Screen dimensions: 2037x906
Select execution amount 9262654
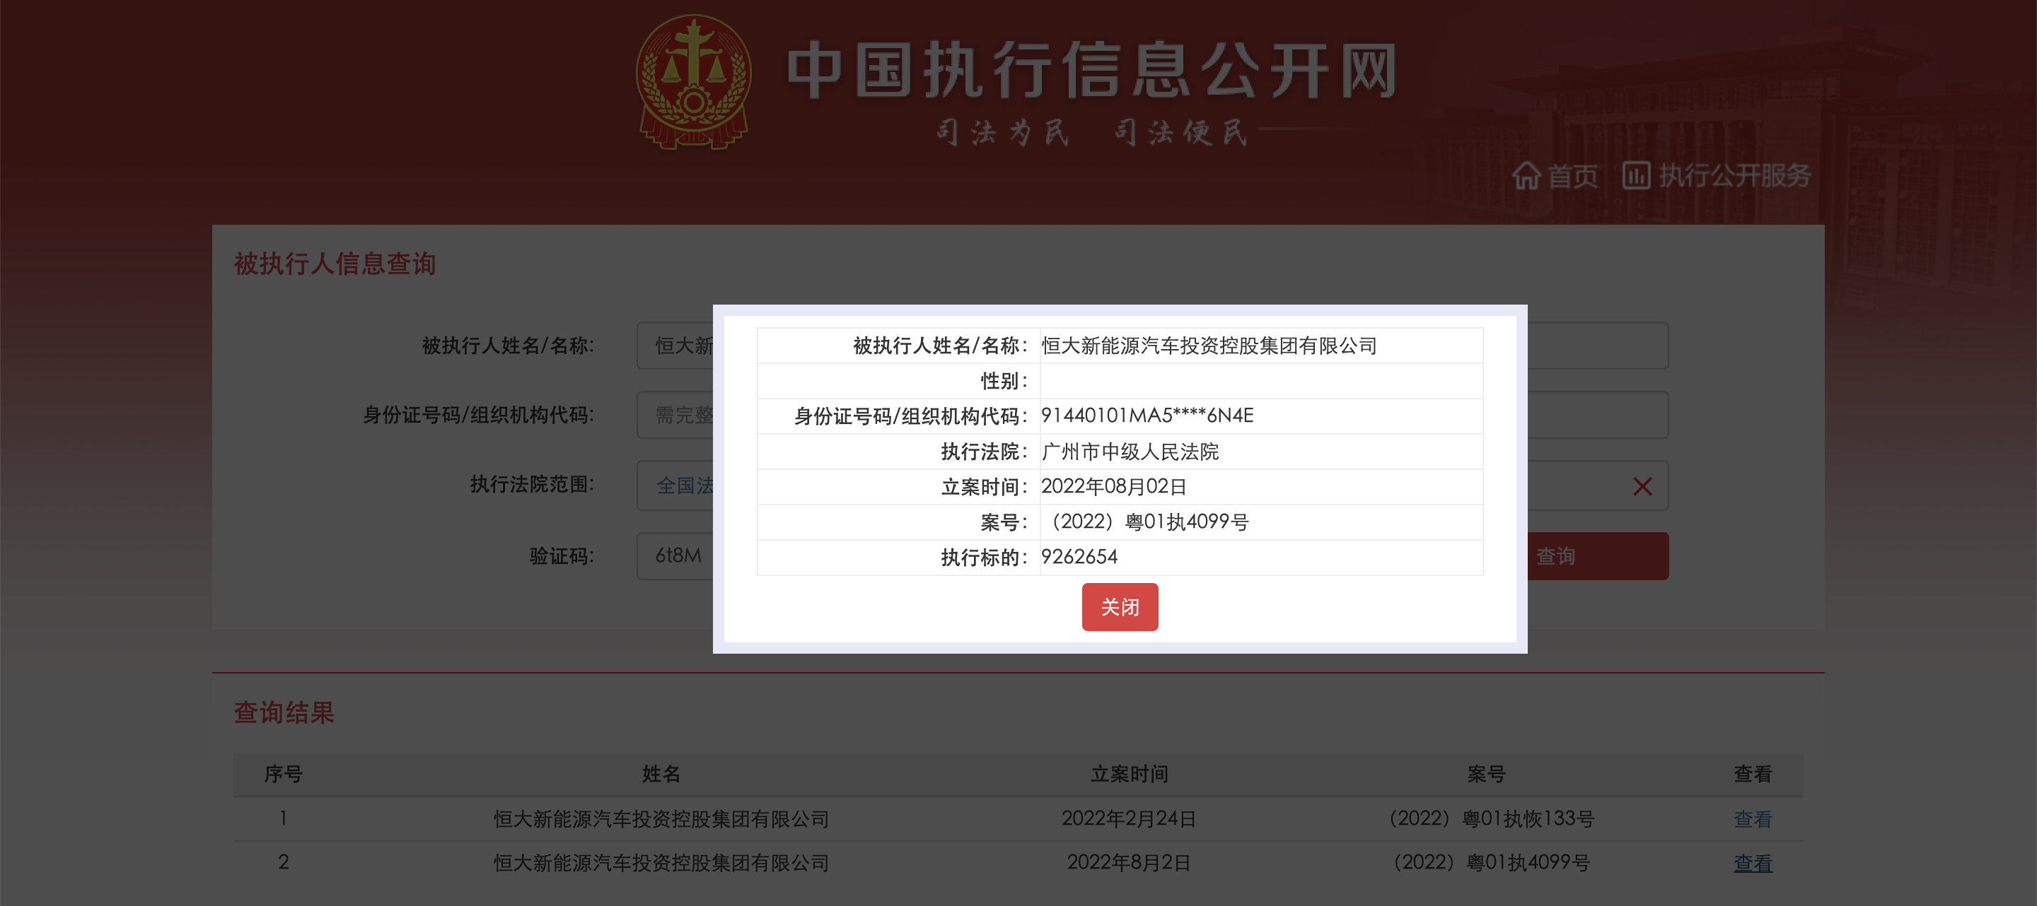coord(1079,557)
